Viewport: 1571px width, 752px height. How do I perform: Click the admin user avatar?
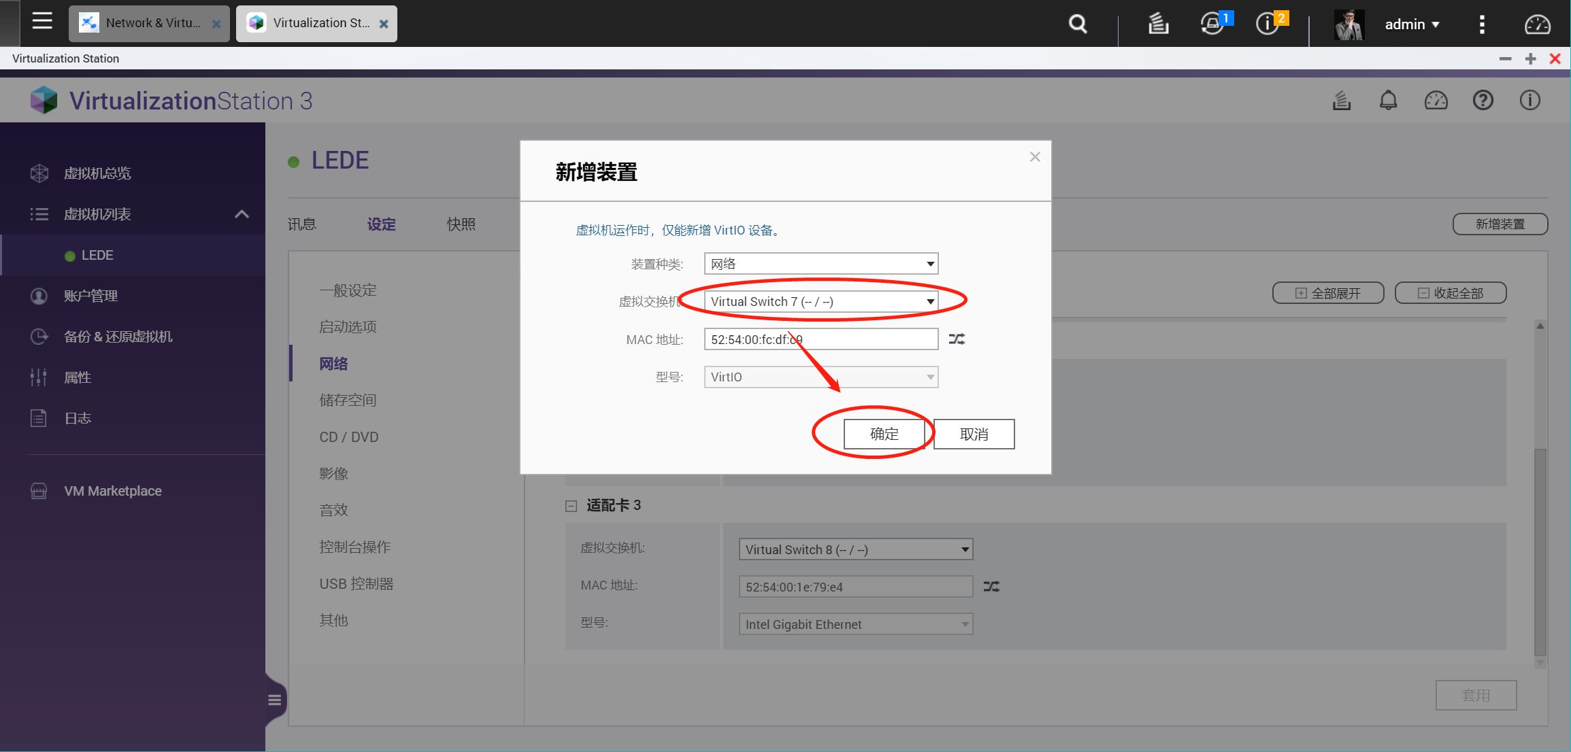pos(1349,24)
